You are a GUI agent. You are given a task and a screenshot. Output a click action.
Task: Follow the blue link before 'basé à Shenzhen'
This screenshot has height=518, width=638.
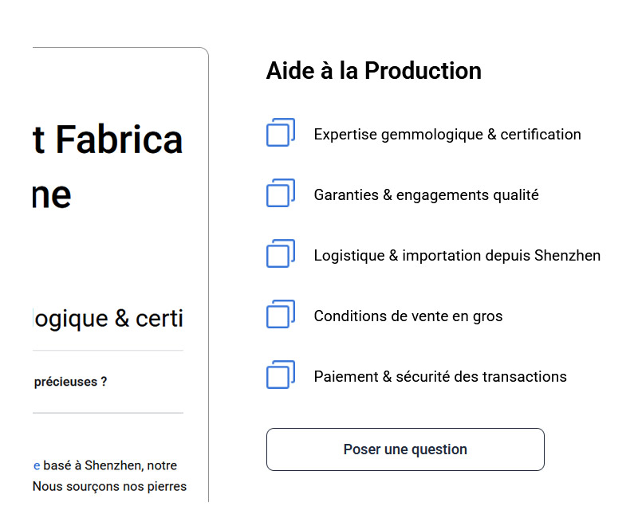pyautogui.click(x=36, y=465)
